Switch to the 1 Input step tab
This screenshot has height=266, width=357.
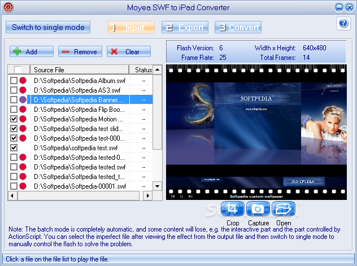pos(131,27)
